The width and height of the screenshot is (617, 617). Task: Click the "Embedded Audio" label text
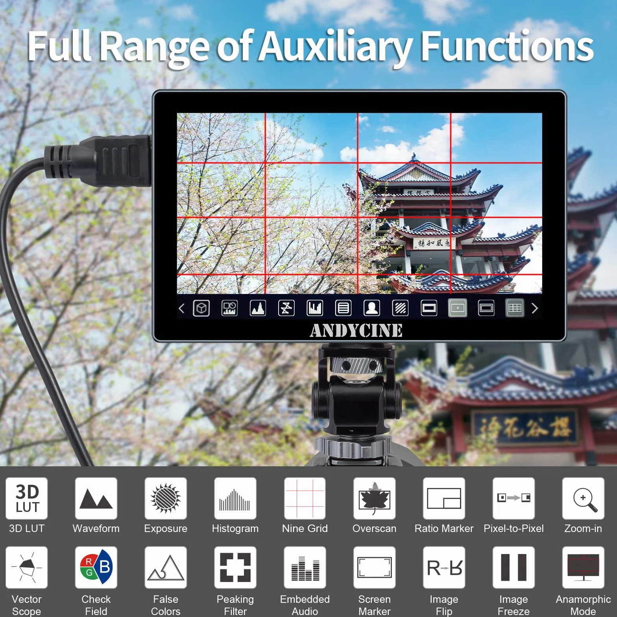[305, 605]
